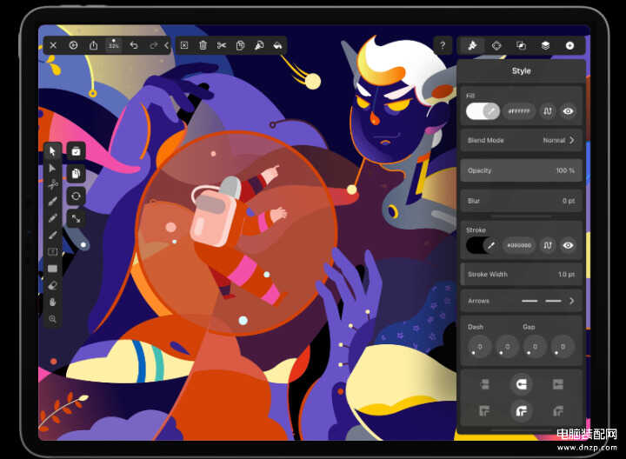The height and width of the screenshot is (459, 626).
Task: Open the black Stroke color well
Action: 483,245
